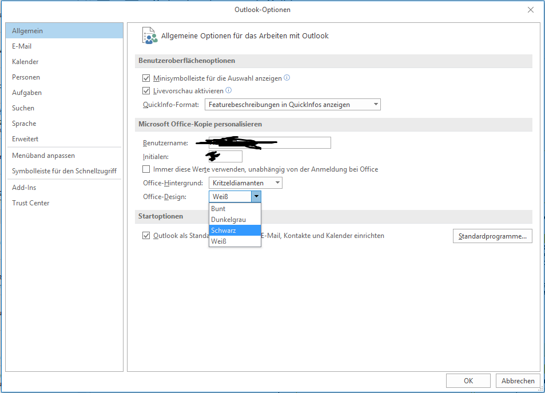545x393 pixels.
Task: Open the E-Mail category
Action: point(64,46)
